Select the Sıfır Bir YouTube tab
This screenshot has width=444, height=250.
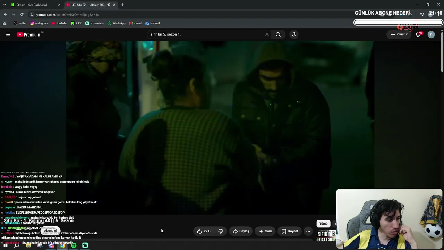click(88, 5)
